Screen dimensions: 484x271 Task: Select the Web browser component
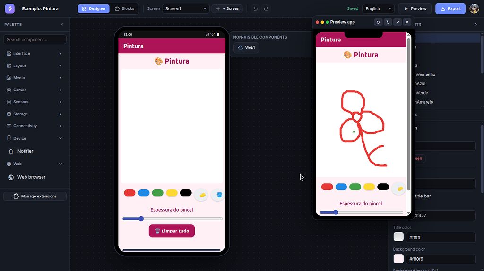(x=35, y=177)
